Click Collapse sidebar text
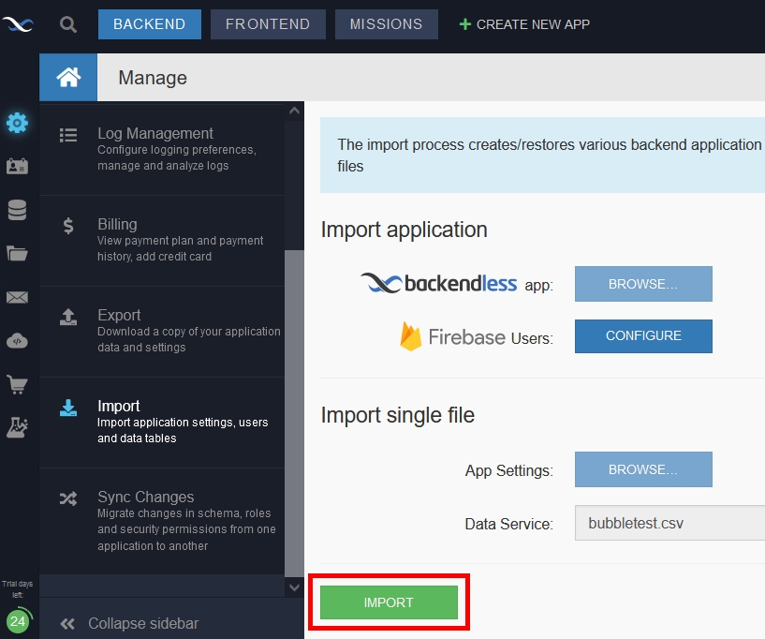The width and height of the screenshot is (765, 639). [143, 623]
